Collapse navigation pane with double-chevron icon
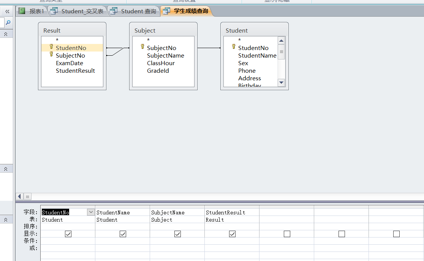This screenshot has width=424, height=261. tap(7, 11)
